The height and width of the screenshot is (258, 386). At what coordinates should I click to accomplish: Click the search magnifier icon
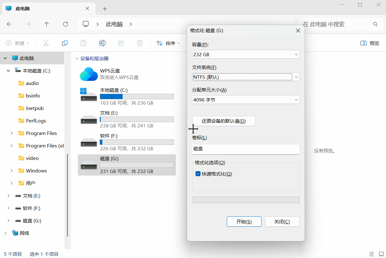coord(375,24)
